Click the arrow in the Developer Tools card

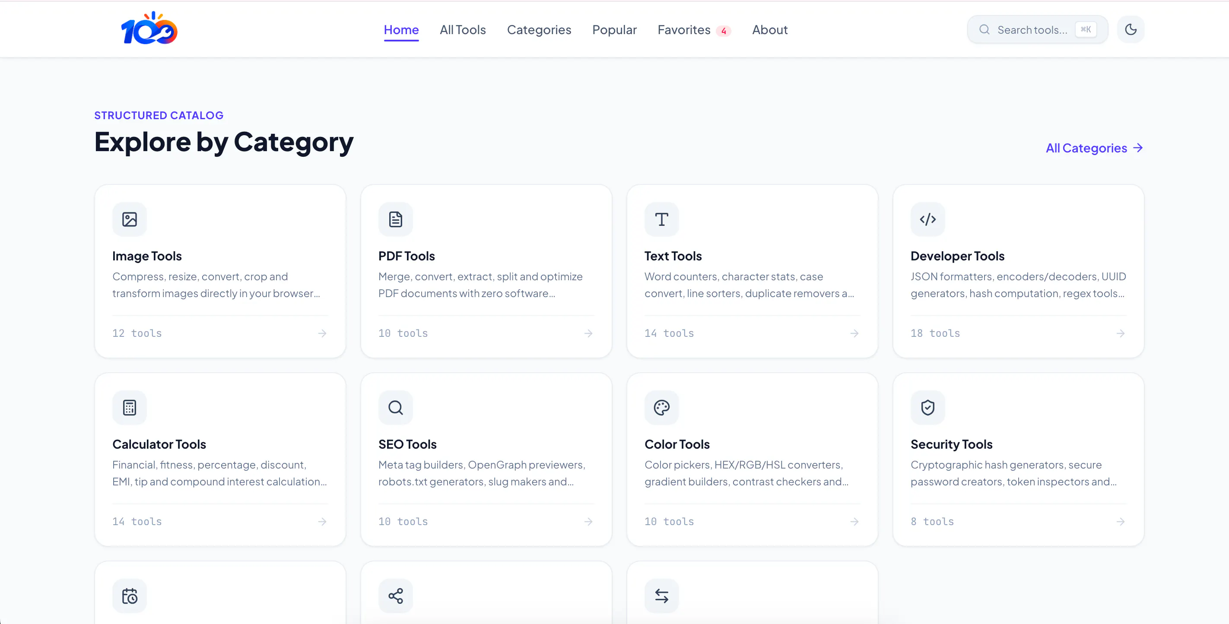tap(1121, 333)
